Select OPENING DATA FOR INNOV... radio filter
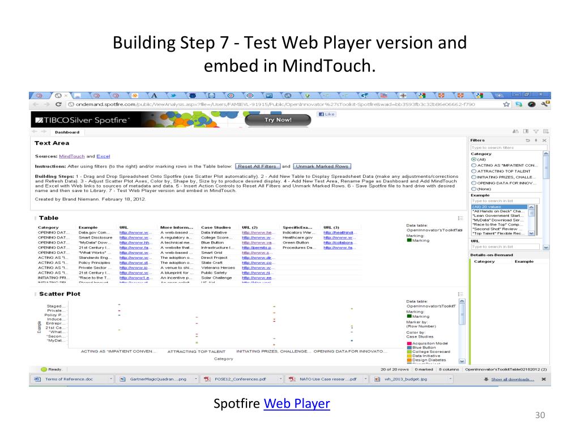 pos(474,183)
